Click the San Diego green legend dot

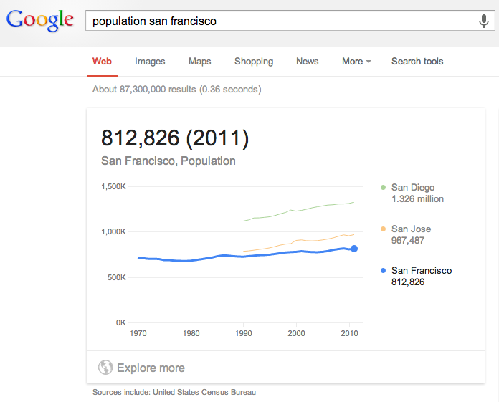point(384,188)
